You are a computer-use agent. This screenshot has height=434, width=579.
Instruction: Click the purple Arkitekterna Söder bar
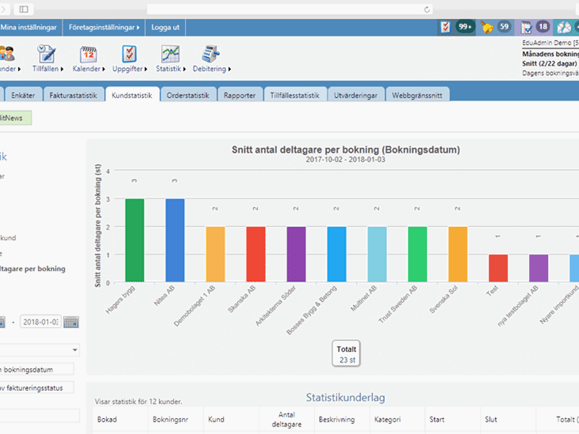click(296, 254)
